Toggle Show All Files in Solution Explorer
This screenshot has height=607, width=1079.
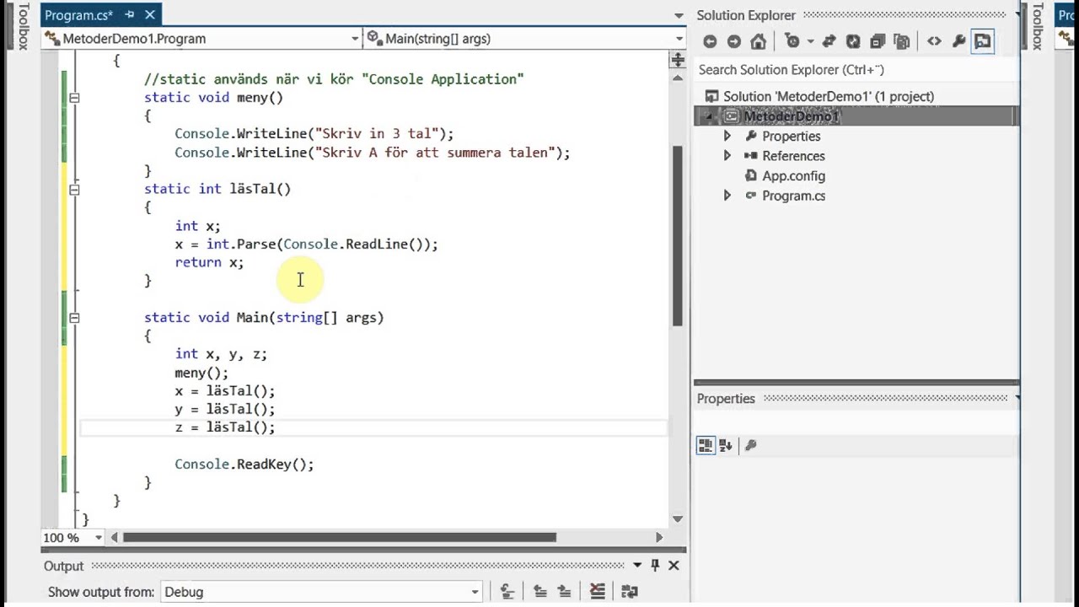(x=902, y=41)
